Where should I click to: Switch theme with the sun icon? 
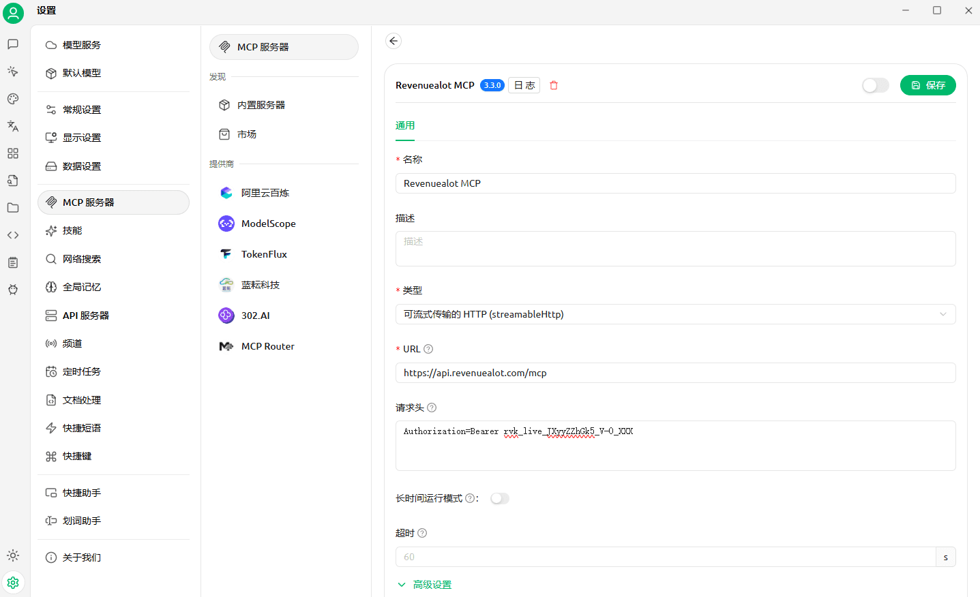click(13, 555)
